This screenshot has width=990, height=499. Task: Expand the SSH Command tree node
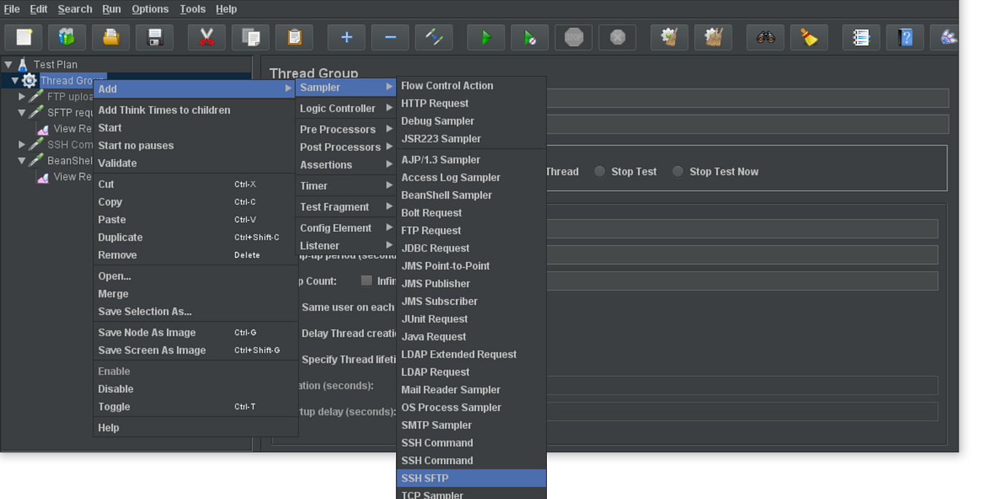[x=21, y=144]
